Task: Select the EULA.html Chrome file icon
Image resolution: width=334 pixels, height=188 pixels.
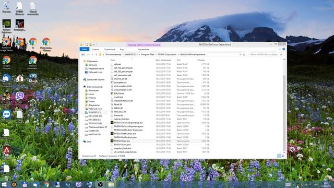Action: pyautogui.click(x=112, y=93)
